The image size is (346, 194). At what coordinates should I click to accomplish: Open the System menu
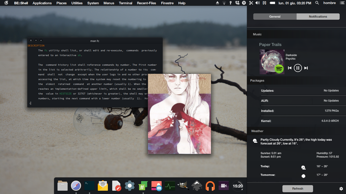pyautogui.click(x=93, y=3)
